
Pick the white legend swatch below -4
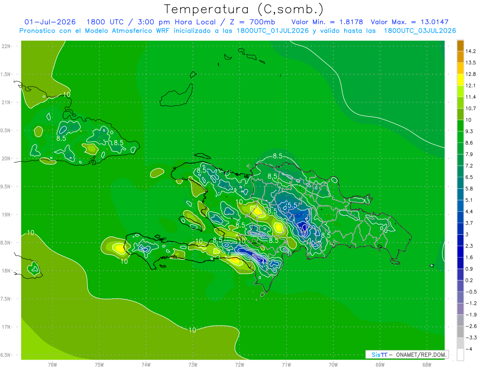460,354
